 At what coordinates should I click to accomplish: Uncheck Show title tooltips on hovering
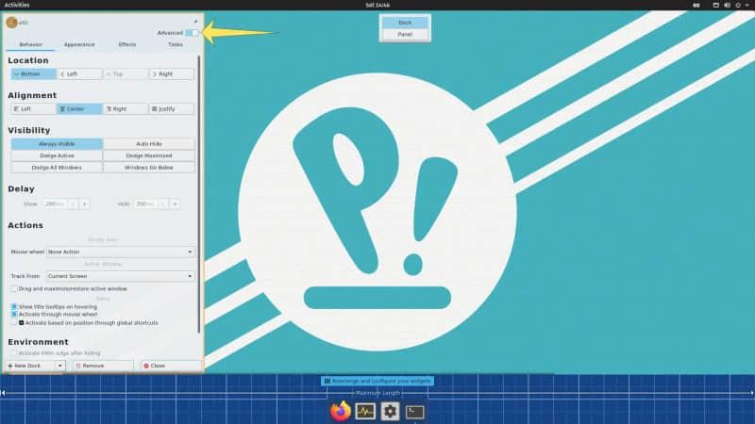coord(14,306)
